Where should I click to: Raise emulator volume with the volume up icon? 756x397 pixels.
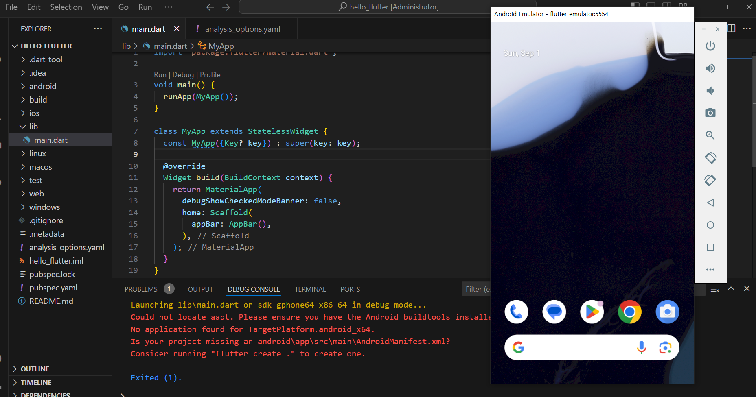click(x=710, y=68)
